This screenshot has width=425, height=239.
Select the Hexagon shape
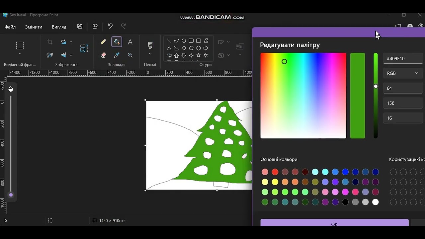198,48
